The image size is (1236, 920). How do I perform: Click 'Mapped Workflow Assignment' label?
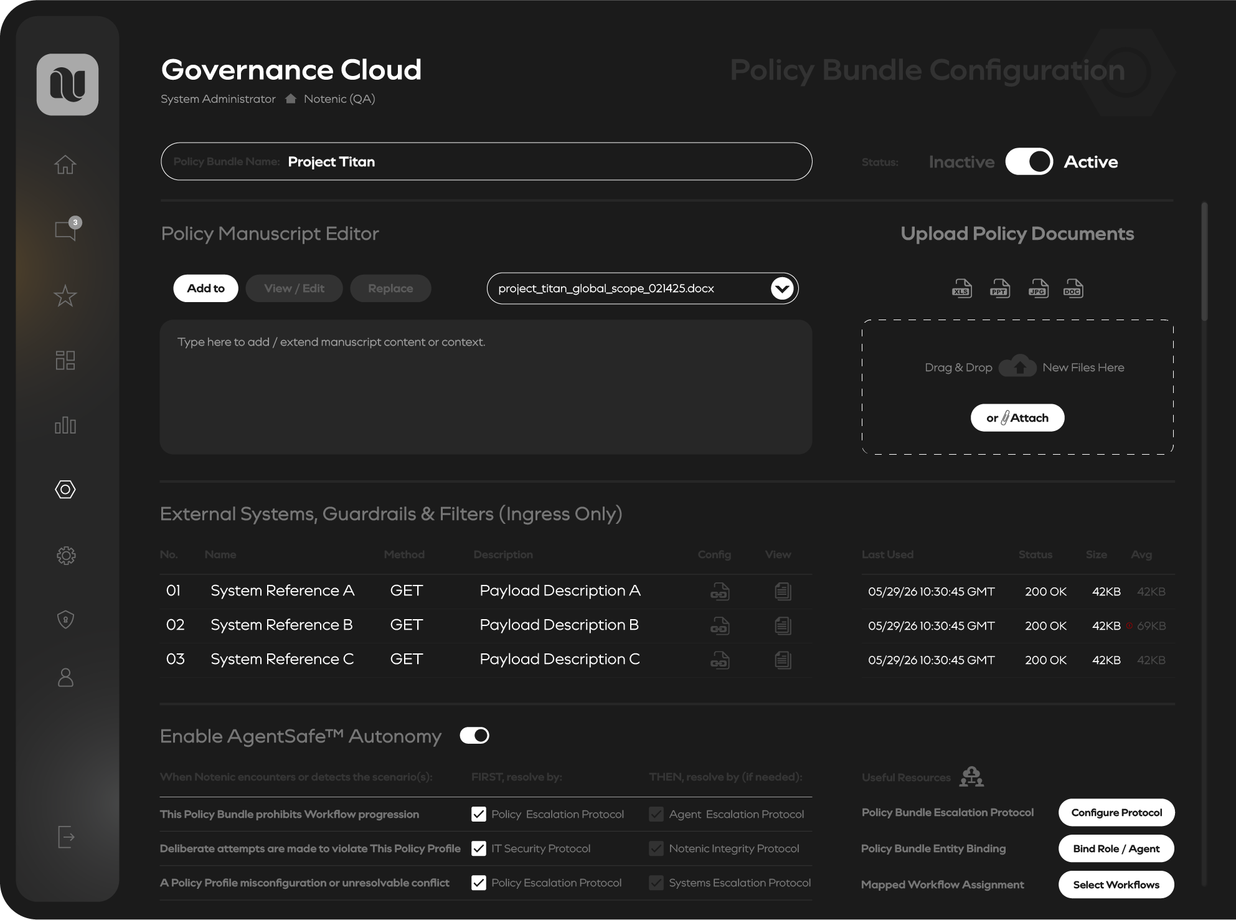(943, 884)
